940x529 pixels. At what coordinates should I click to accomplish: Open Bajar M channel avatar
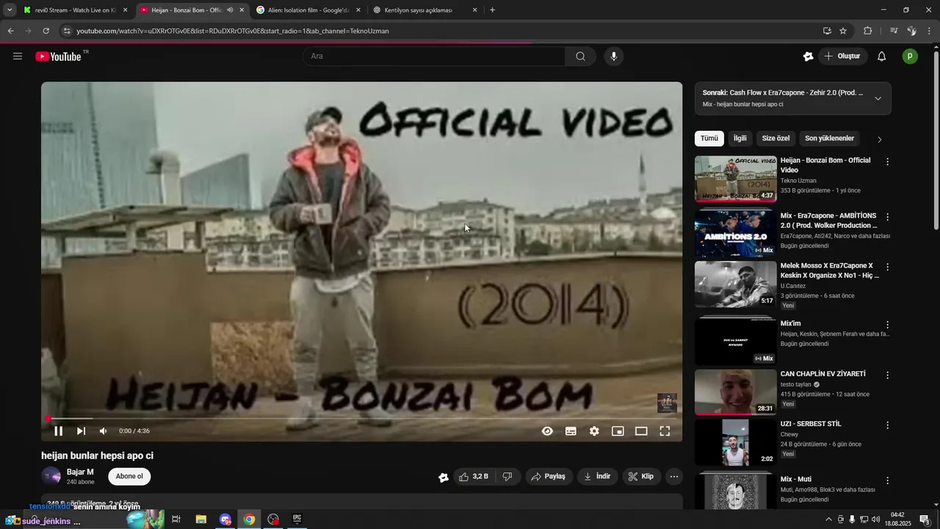click(51, 476)
